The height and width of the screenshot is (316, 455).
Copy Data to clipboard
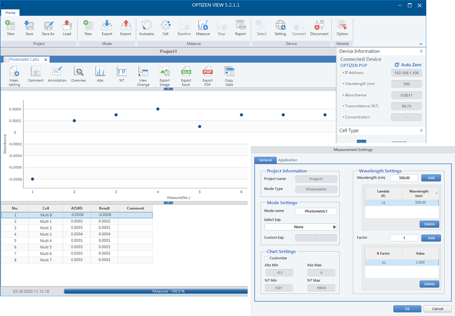point(229,76)
